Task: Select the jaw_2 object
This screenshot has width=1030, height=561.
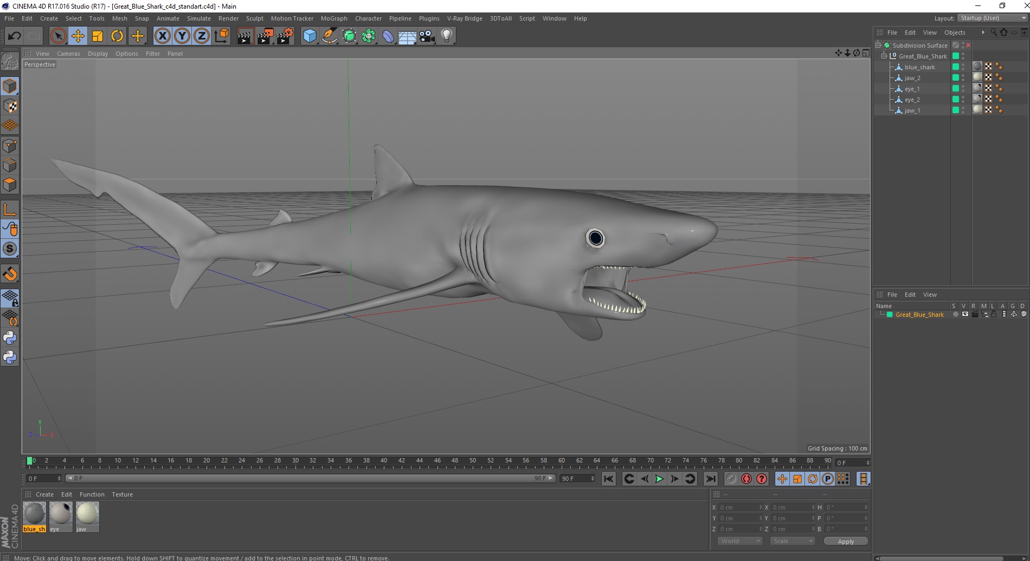Action: click(x=912, y=78)
